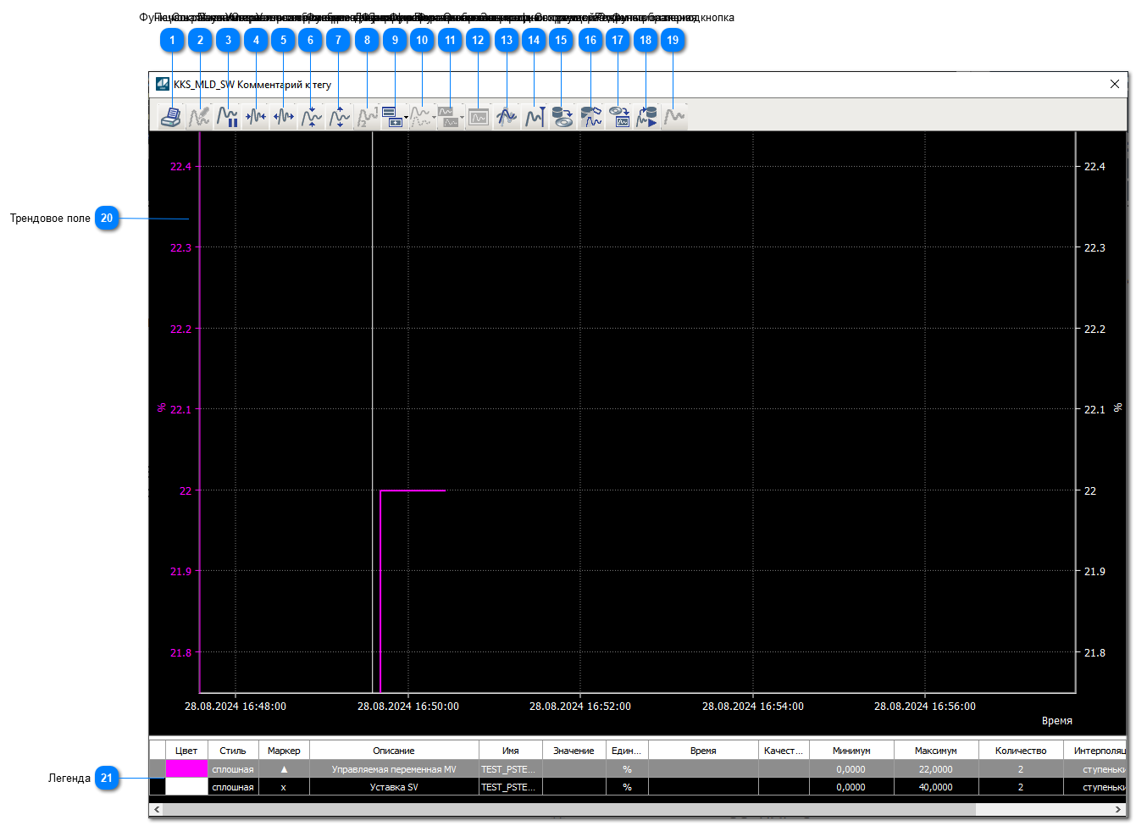Image resolution: width=1136 pixels, height=826 pixels.
Task: Click the triangle marker cell of the MV row
Action: tap(284, 769)
